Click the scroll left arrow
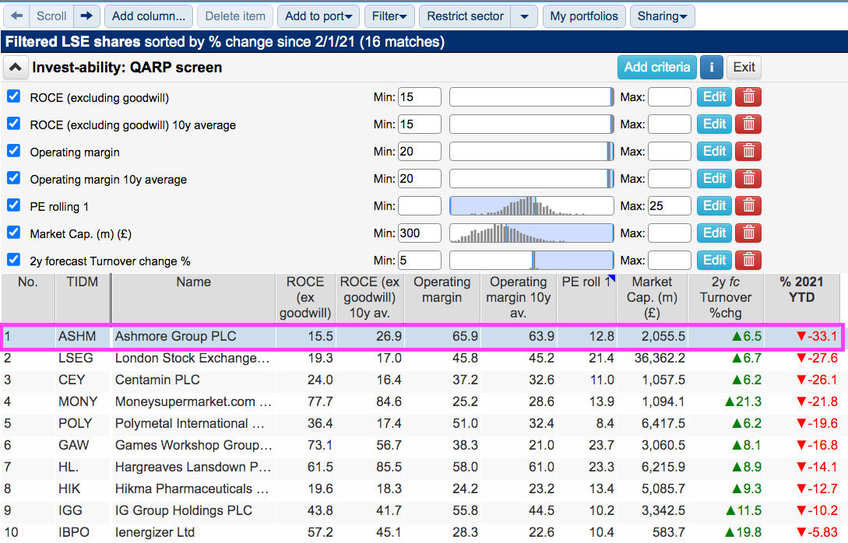The width and height of the screenshot is (848, 543). [x=17, y=16]
